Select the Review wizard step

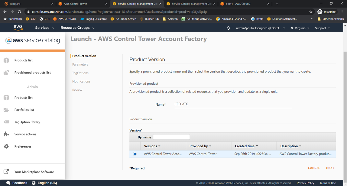coord(77,90)
